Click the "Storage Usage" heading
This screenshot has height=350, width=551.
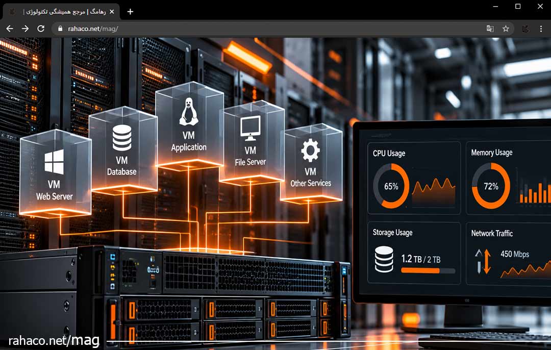click(x=392, y=232)
